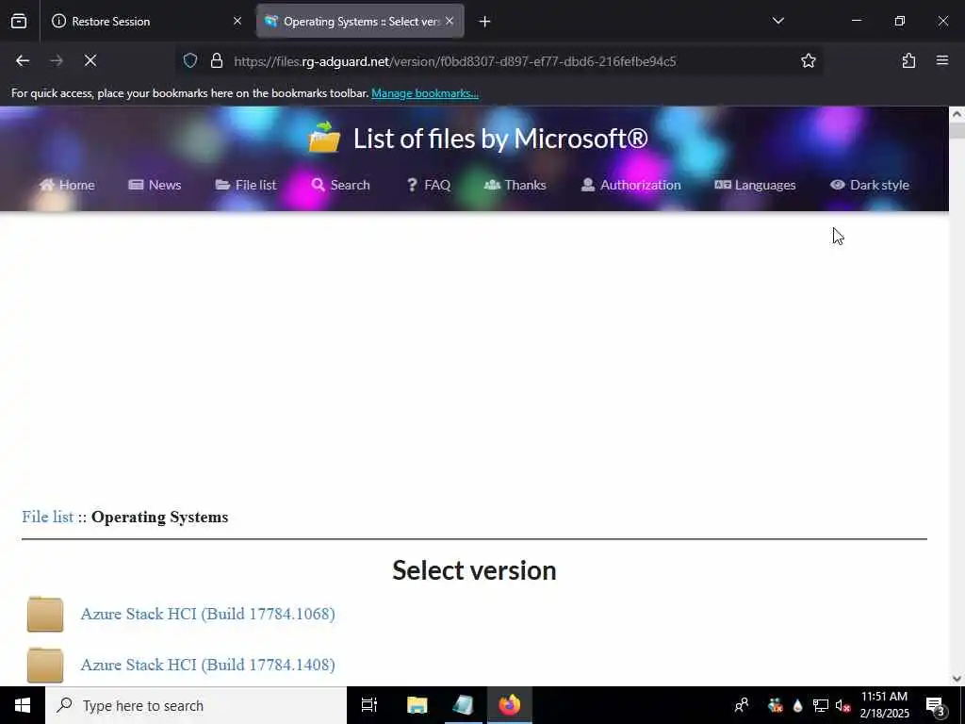The width and height of the screenshot is (965, 724).
Task: Open the tracking protection shield
Action: click(190, 60)
